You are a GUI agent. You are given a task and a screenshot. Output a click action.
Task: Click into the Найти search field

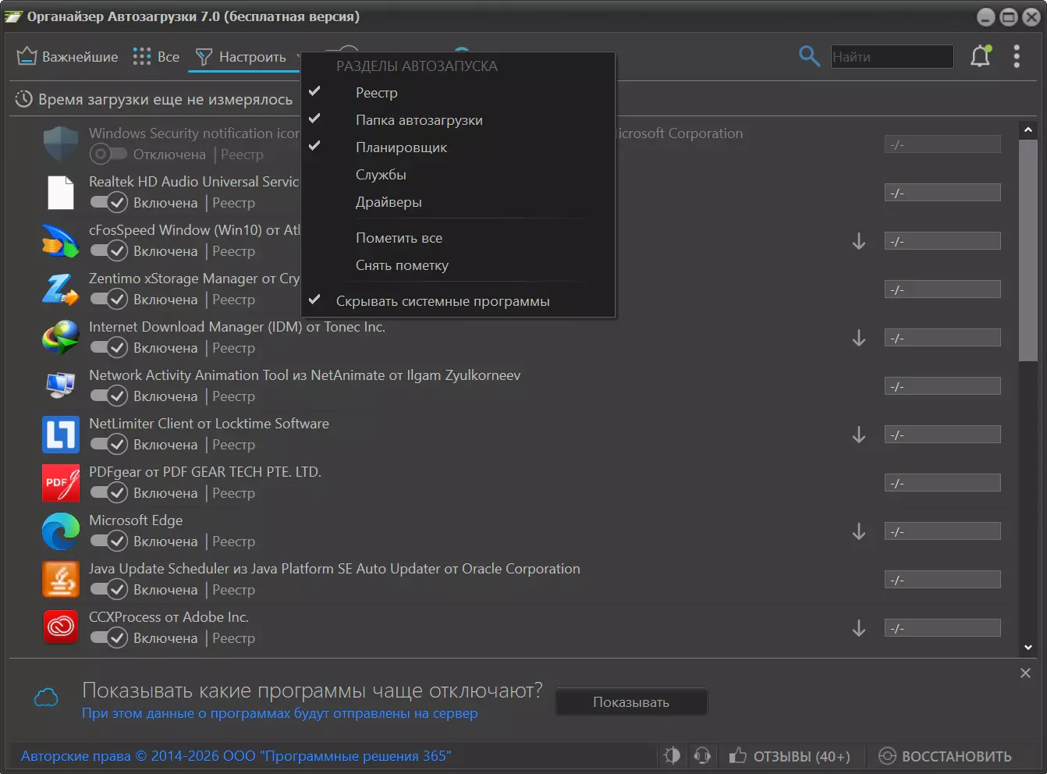[892, 56]
